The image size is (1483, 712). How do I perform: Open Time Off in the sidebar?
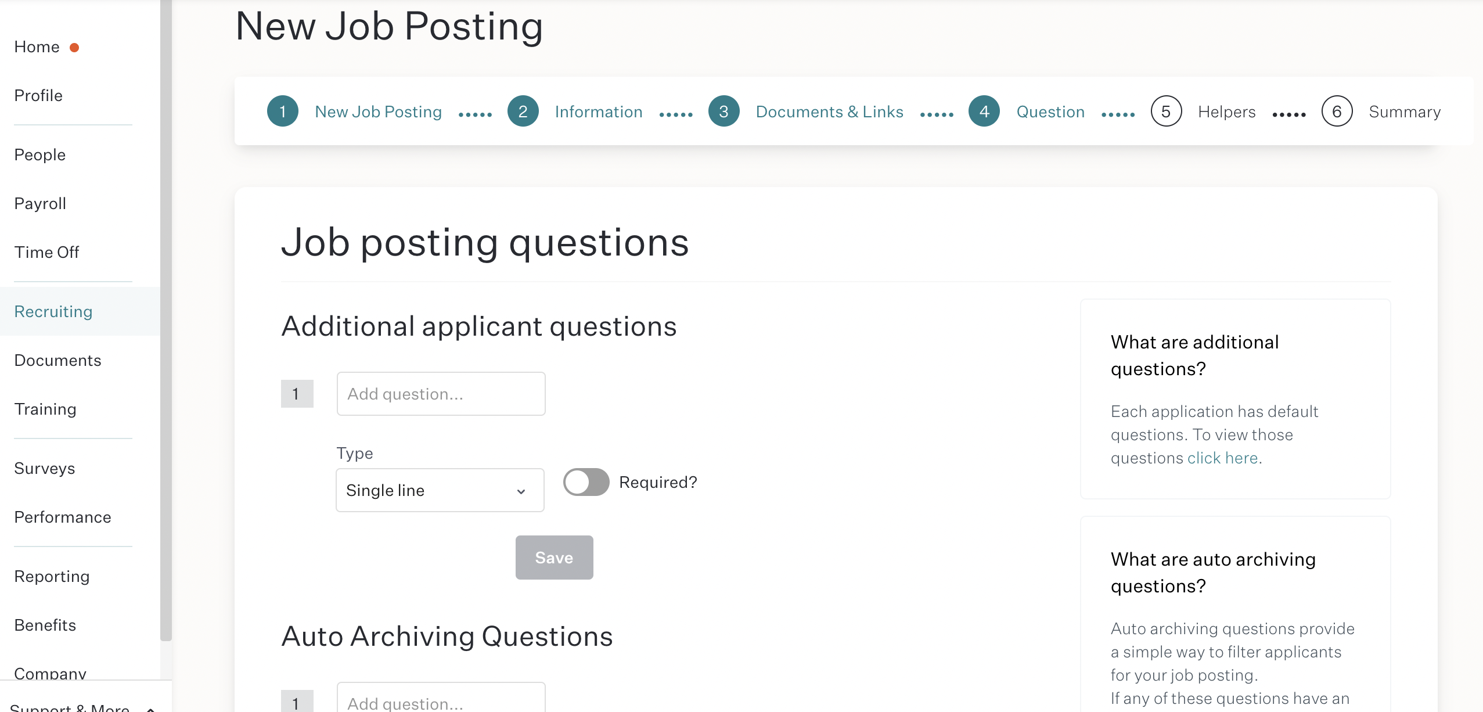click(46, 252)
